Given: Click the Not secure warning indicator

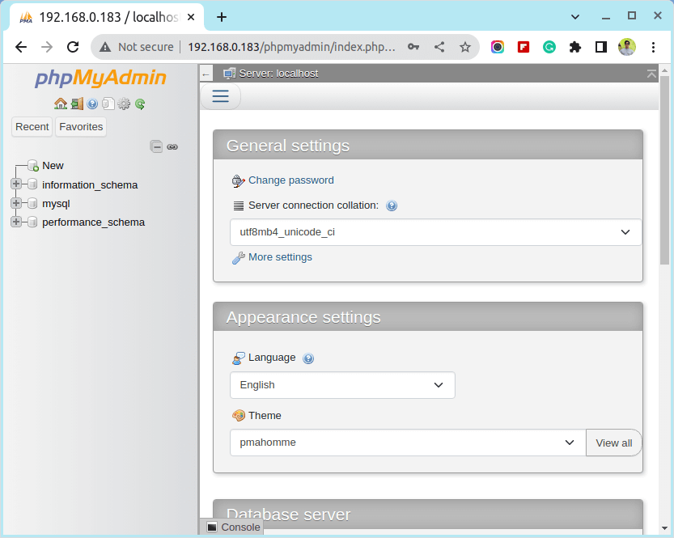Looking at the screenshot, I should tap(136, 47).
